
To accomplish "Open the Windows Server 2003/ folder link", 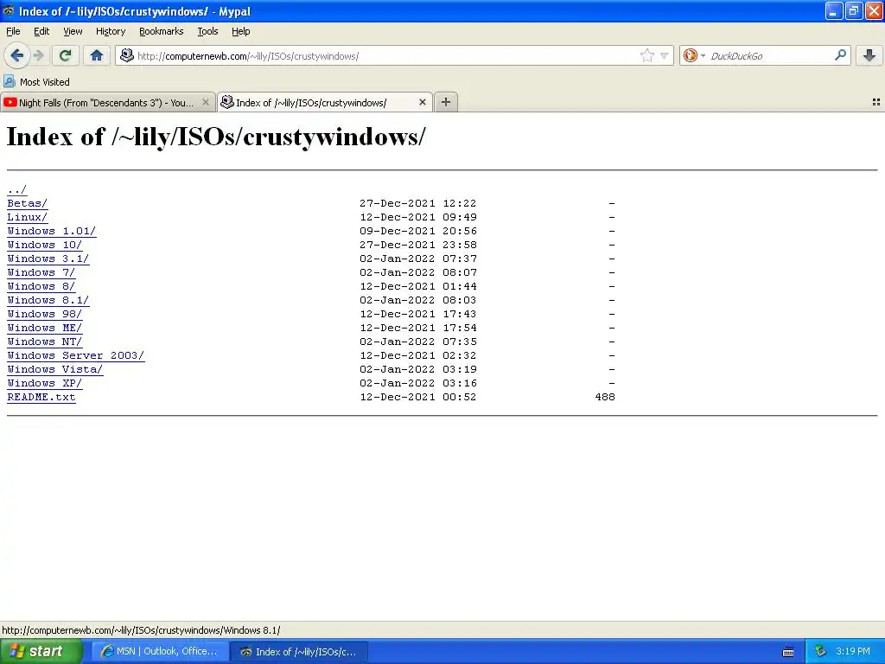I will (76, 355).
